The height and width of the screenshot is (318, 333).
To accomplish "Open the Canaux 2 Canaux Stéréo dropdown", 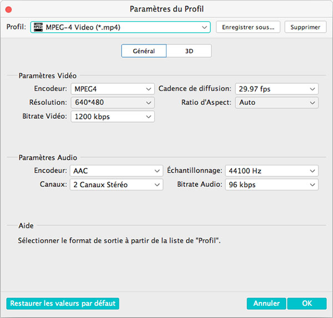I will (117, 185).
